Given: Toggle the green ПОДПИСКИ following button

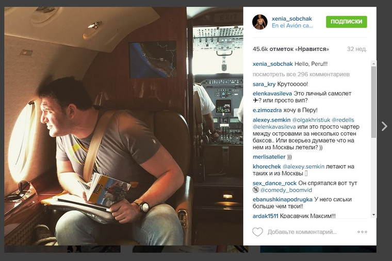Looking at the screenshot, I should point(346,22).
